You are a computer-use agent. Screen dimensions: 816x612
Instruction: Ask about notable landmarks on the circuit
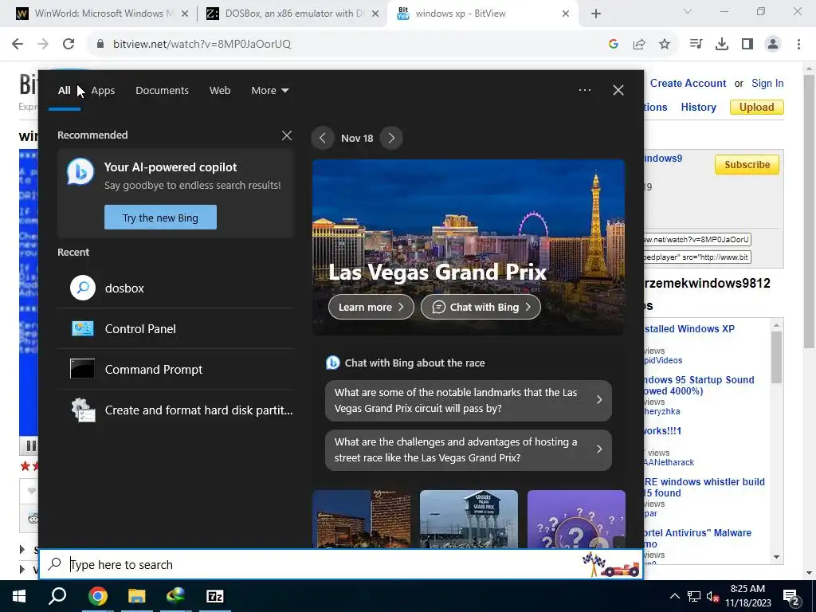[469, 400]
